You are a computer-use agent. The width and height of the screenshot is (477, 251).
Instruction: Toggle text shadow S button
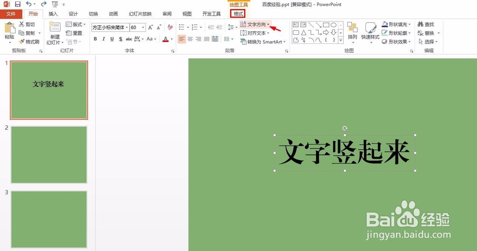[121, 39]
